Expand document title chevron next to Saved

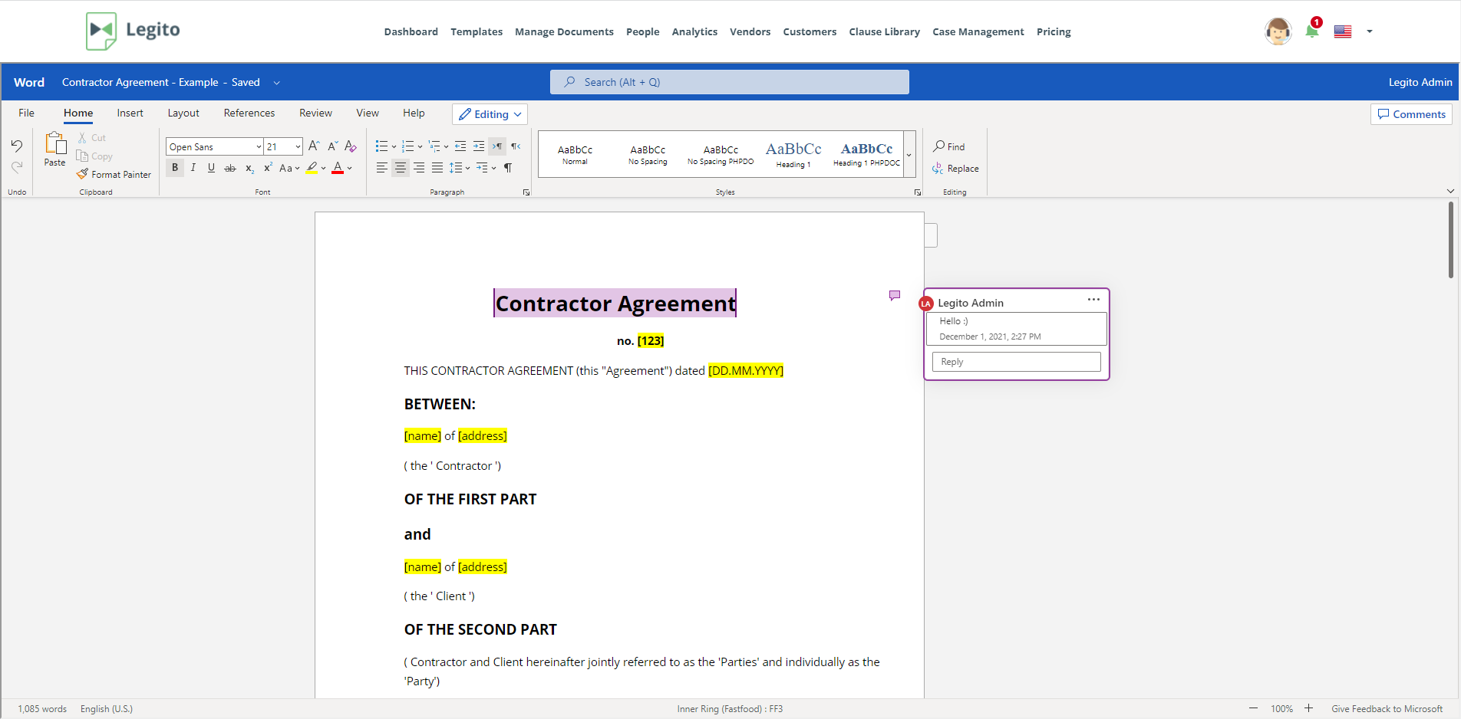point(277,83)
